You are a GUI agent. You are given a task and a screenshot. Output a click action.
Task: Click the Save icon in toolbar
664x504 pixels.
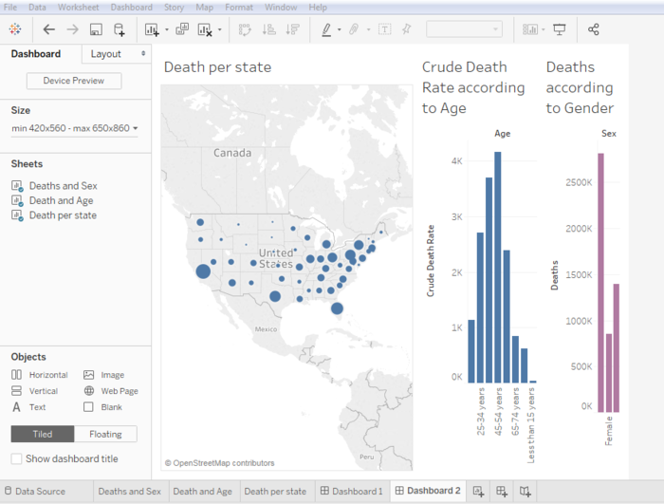96,29
